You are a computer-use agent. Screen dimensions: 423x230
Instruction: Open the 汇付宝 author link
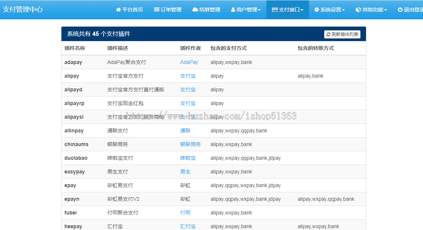188,227
